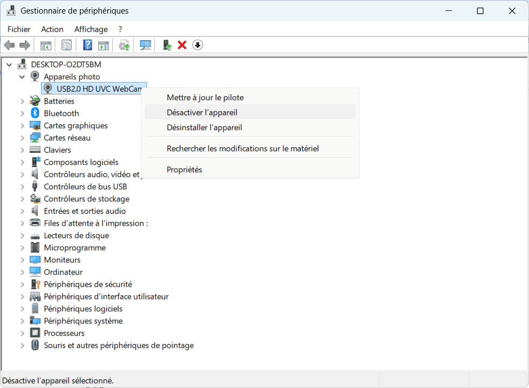Click the update driver toolbar icon
This screenshot has width=529, height=388.
point(124,45)
